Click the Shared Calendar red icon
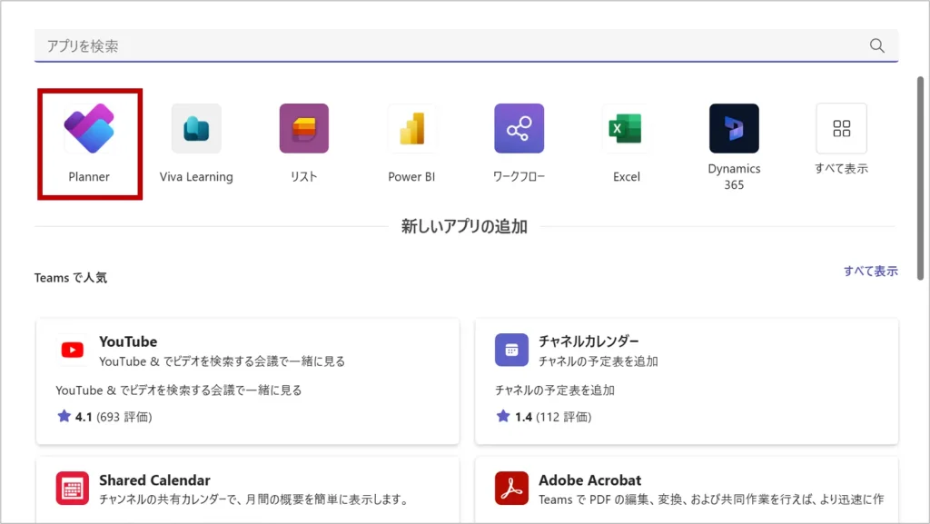Viewport: 930px width, 524px height. 71,488
